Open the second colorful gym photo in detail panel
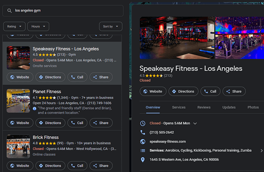The width and height of the screenshot is (264, 172). click(240, 38)
